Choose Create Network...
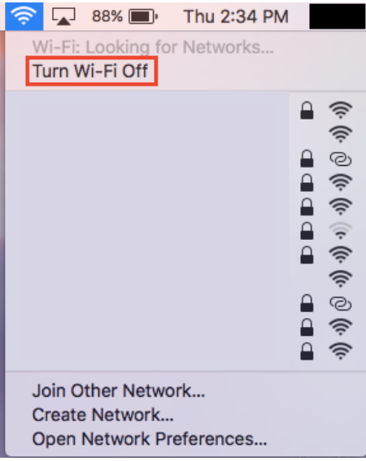Viewport: 366px width, 461px height. (x=102, y=415)
